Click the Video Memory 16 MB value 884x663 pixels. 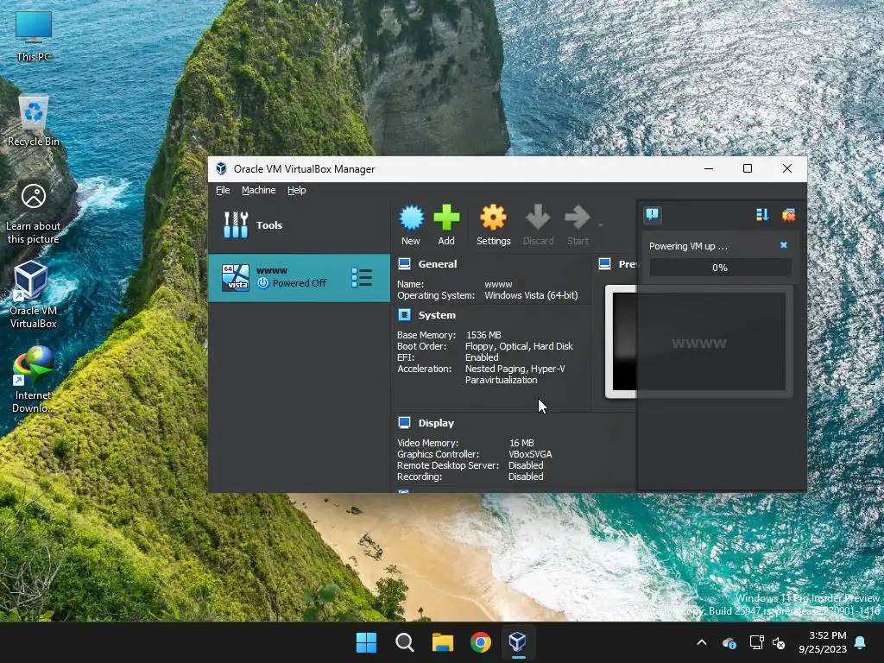(x=521, y=443)
